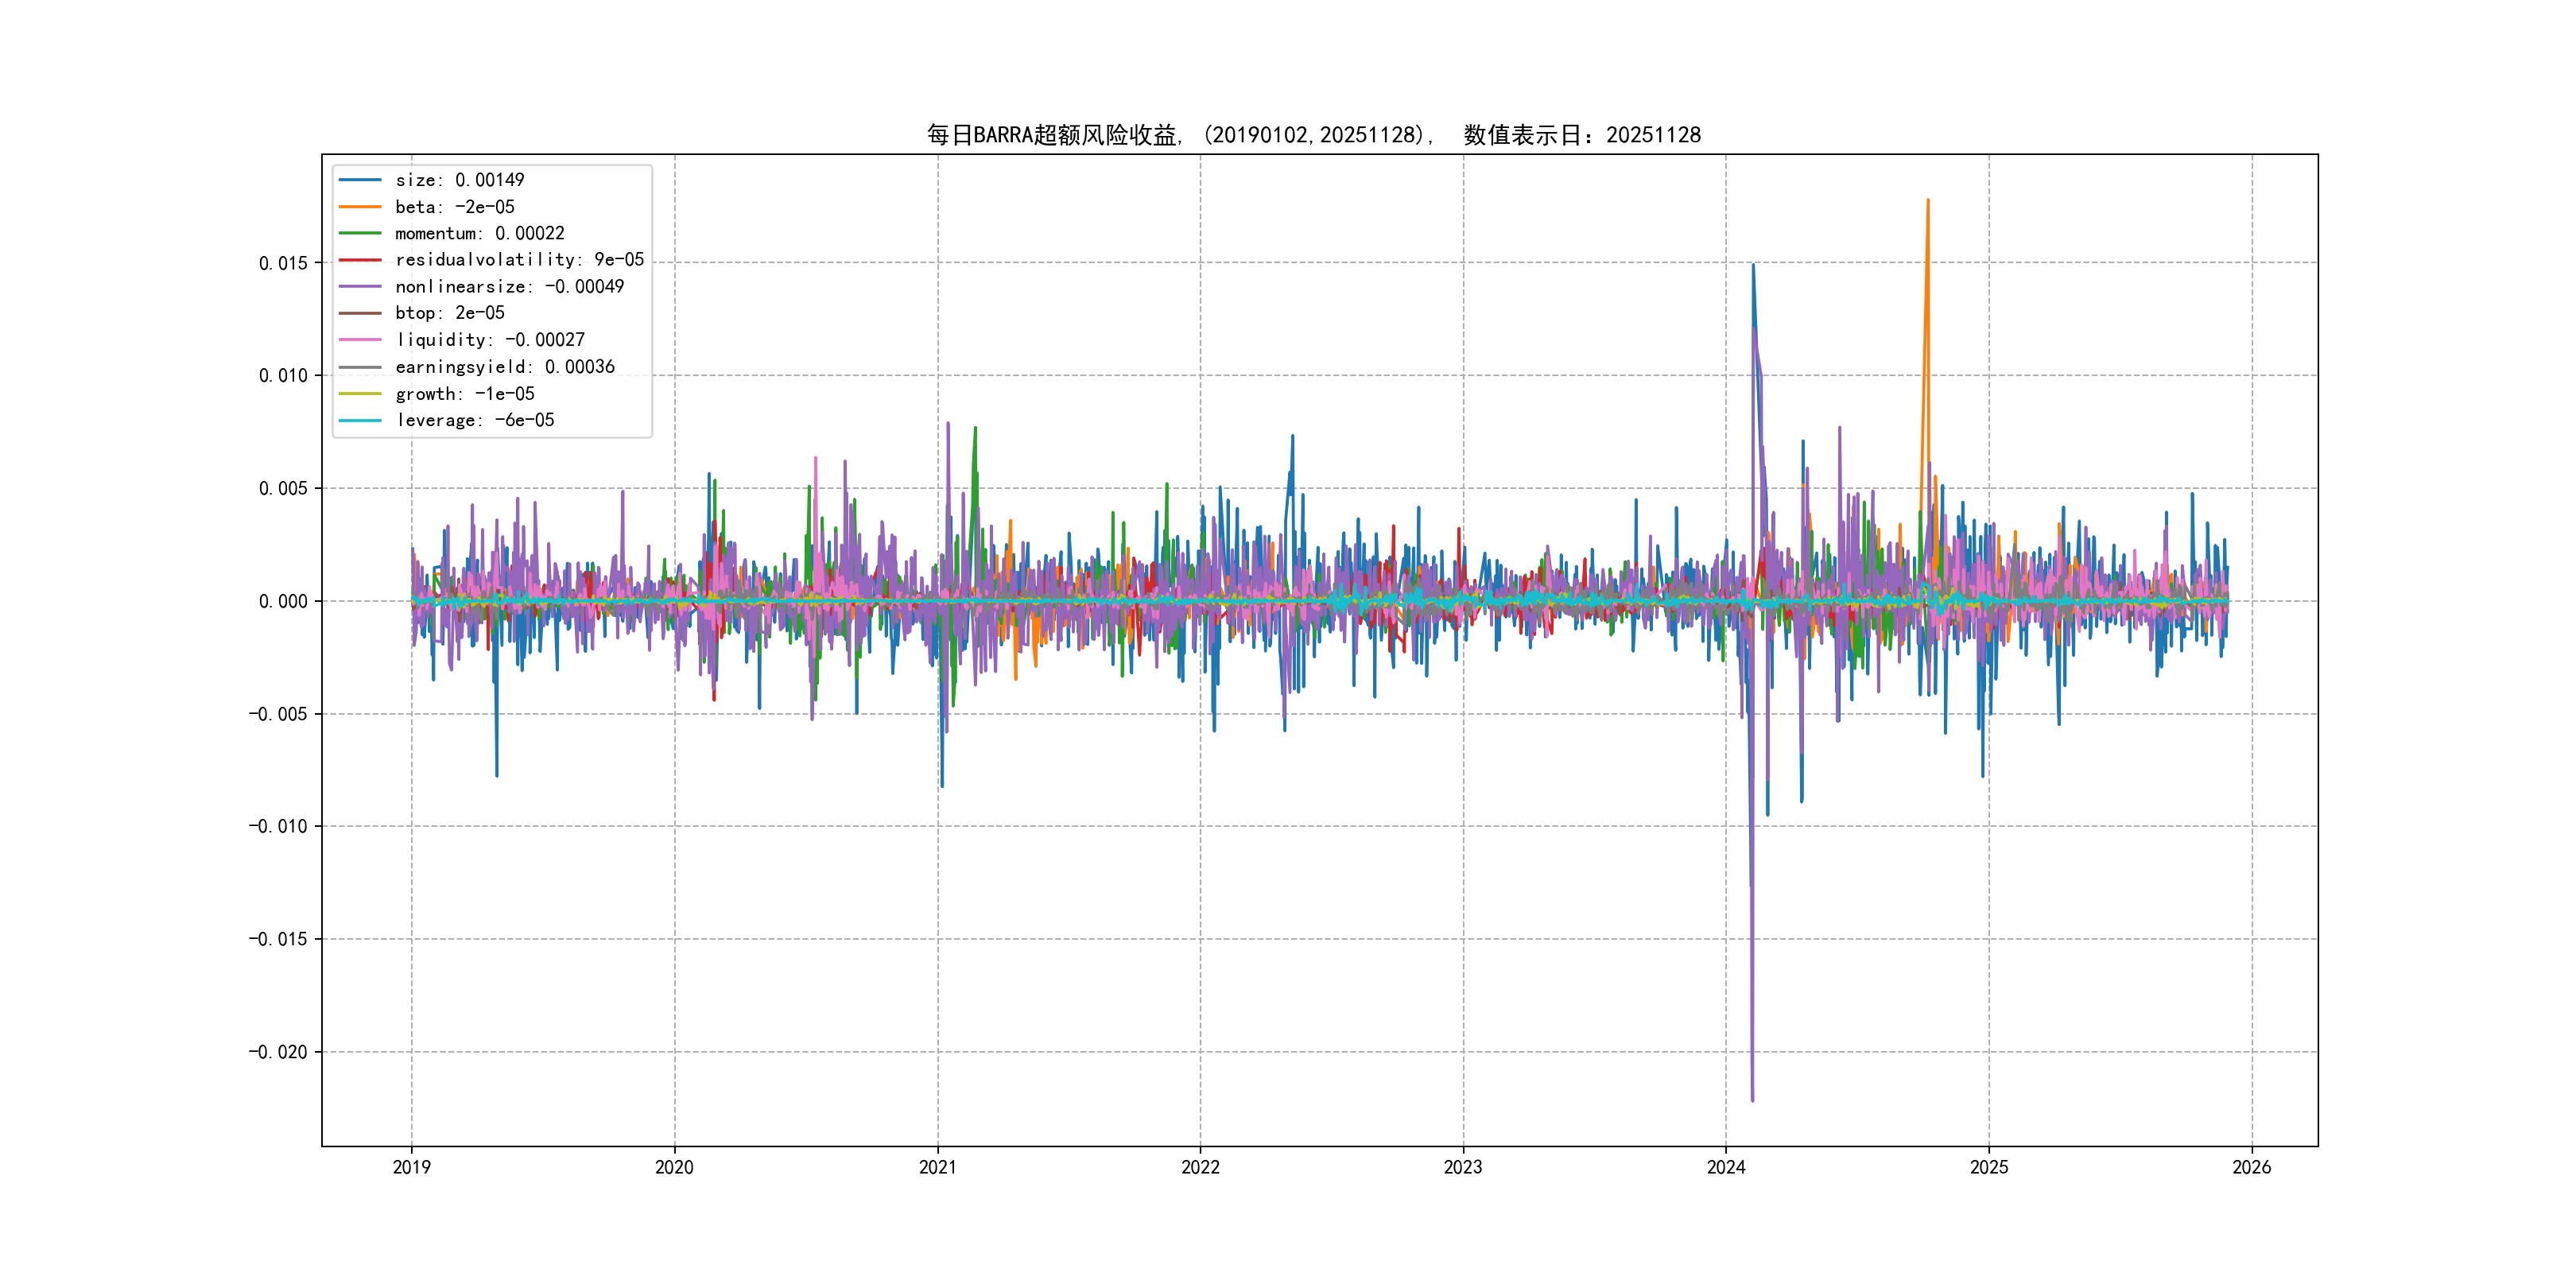Select the momentum legend entry
Image resolution: width=2576 pixels, height=1288 pixels.
pos(479,233)
